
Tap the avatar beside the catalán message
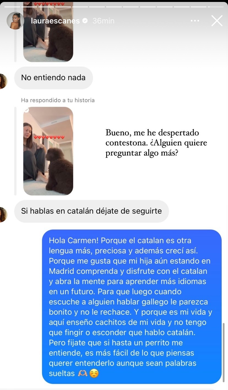point(3,214)
